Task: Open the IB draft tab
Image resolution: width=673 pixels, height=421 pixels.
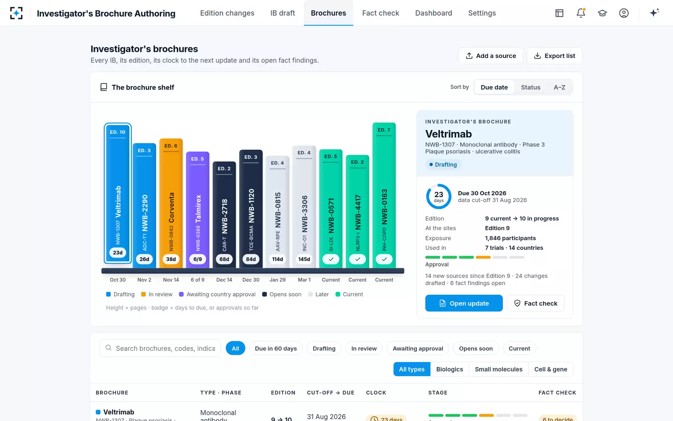Action: (x=283, y=13)
